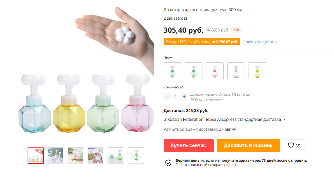The height and width of the screenshot is (185, 334).
Task: Add item to wishlist heart icon
Action: 291,145
